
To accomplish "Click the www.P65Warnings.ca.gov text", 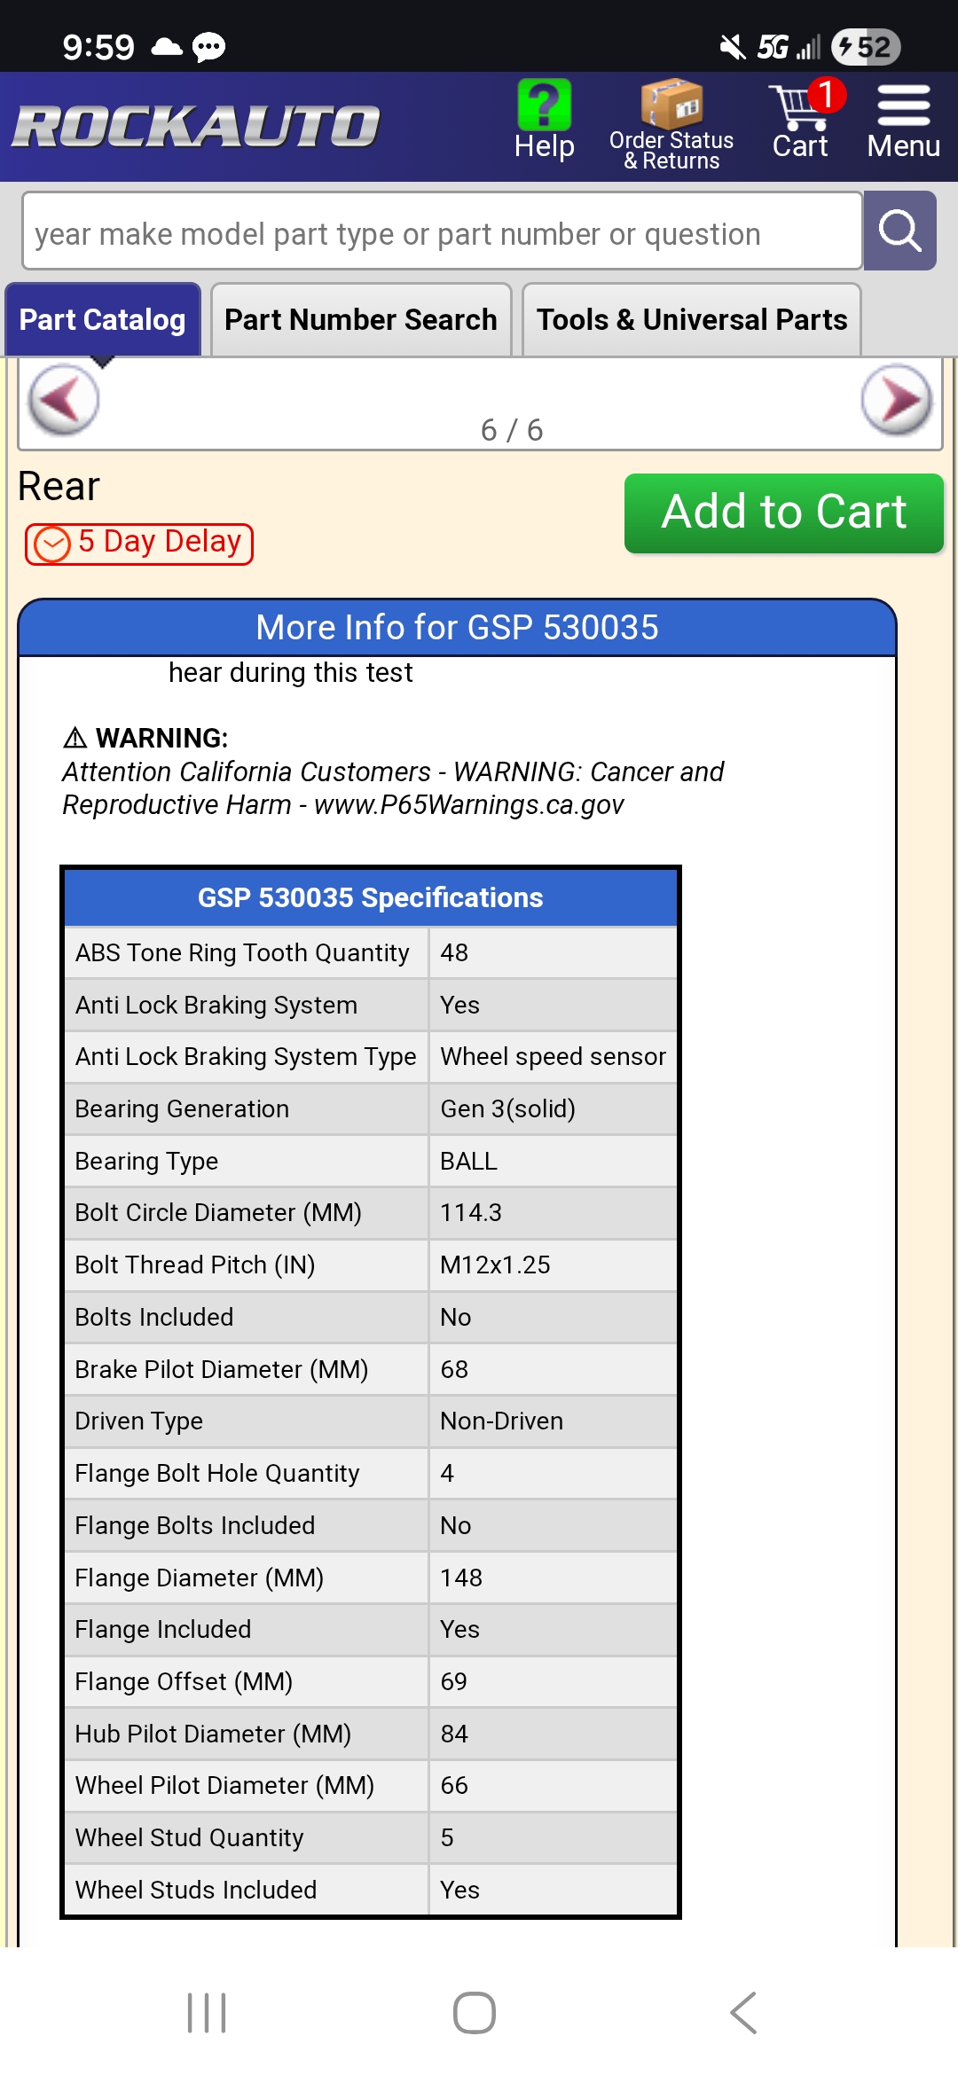I will click(x=469, y=805).
